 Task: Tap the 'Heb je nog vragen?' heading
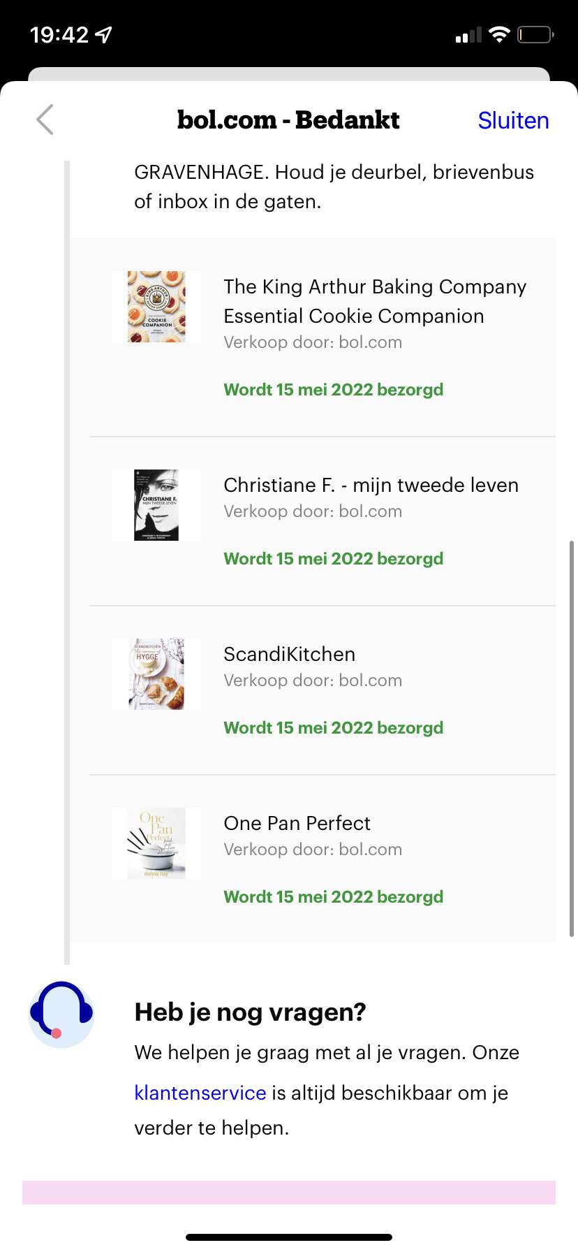click(250, 1012)
